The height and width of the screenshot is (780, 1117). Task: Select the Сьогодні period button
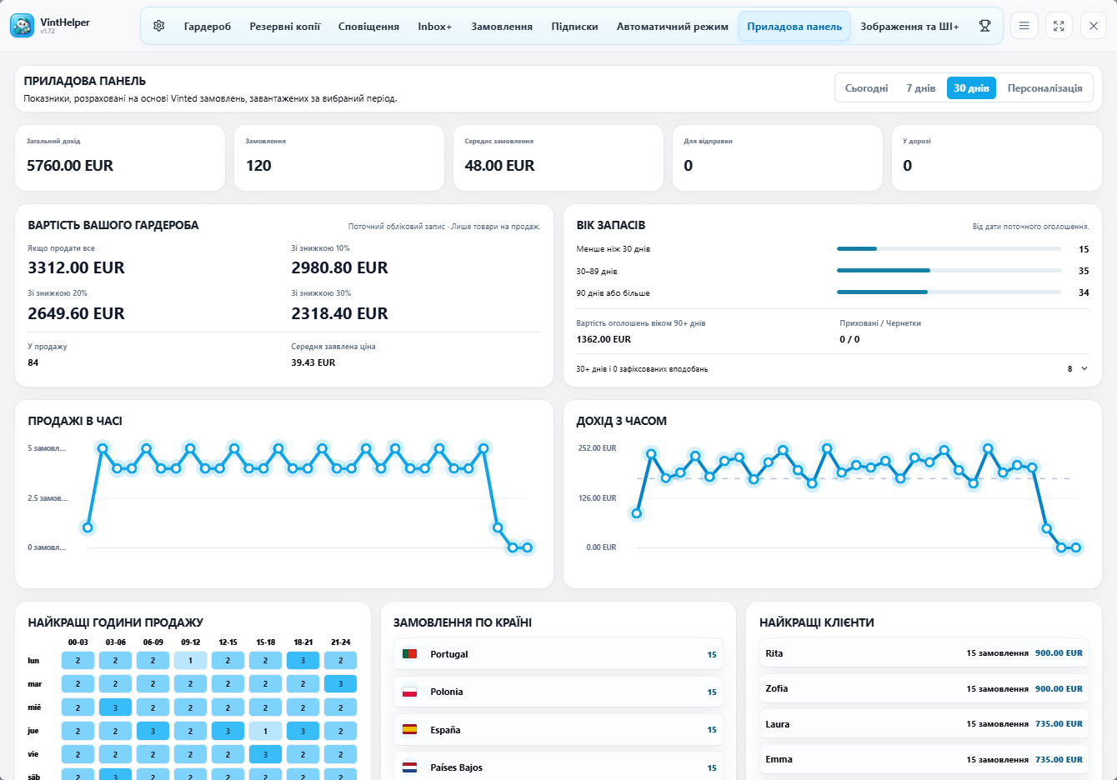tap(866, 87)
